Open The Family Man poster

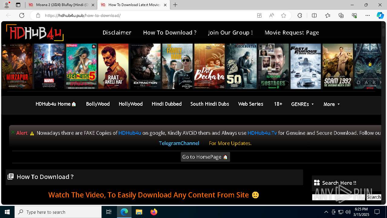click(x=177, y=66)
